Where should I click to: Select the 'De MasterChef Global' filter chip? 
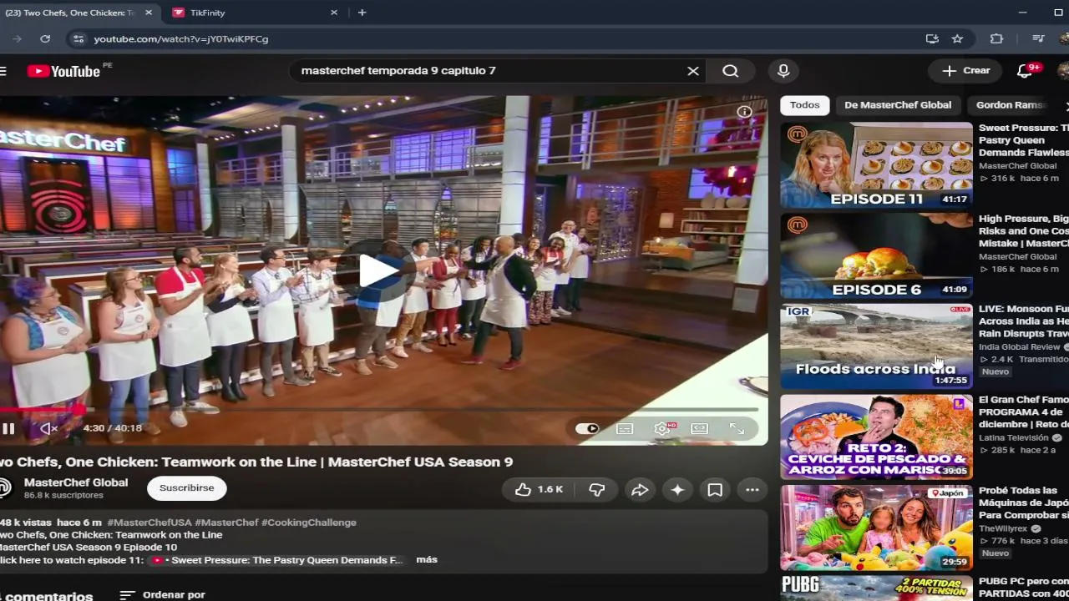pos(898,105)
